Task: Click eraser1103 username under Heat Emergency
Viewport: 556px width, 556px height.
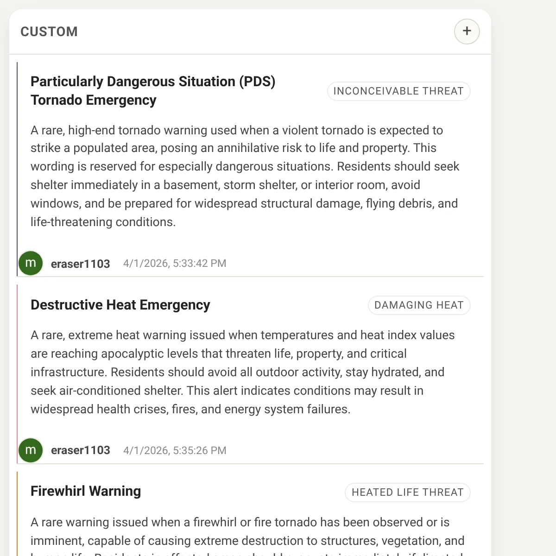Action: pos(81,450)
